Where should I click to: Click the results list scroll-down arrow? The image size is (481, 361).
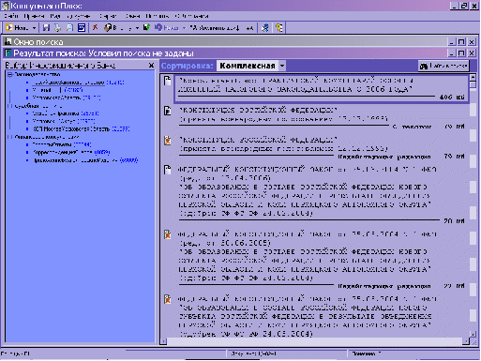473,334
